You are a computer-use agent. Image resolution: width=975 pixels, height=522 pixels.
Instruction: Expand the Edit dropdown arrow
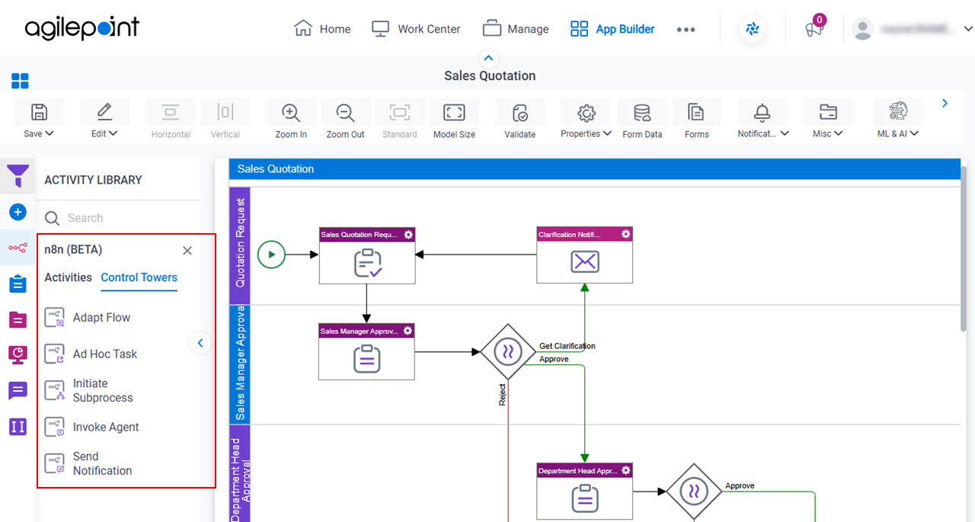[x=113, y=133]
